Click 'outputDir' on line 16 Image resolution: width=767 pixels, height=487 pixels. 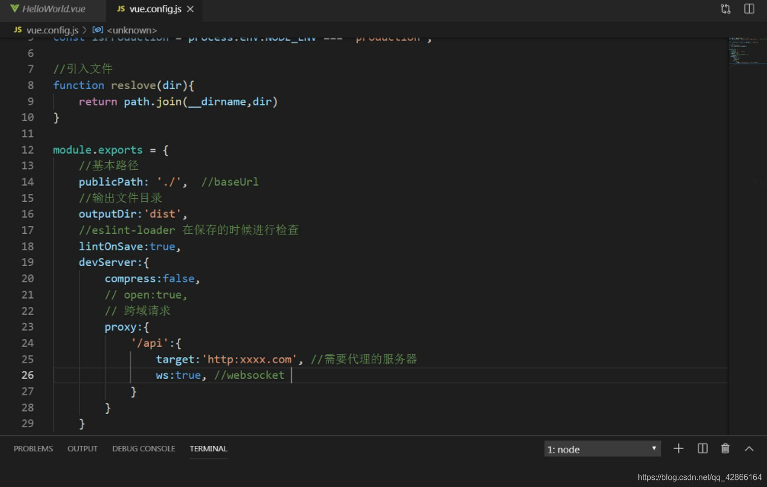107,214
